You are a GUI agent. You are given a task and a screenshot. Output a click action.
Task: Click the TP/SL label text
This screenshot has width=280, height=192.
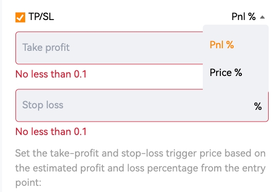41,17
